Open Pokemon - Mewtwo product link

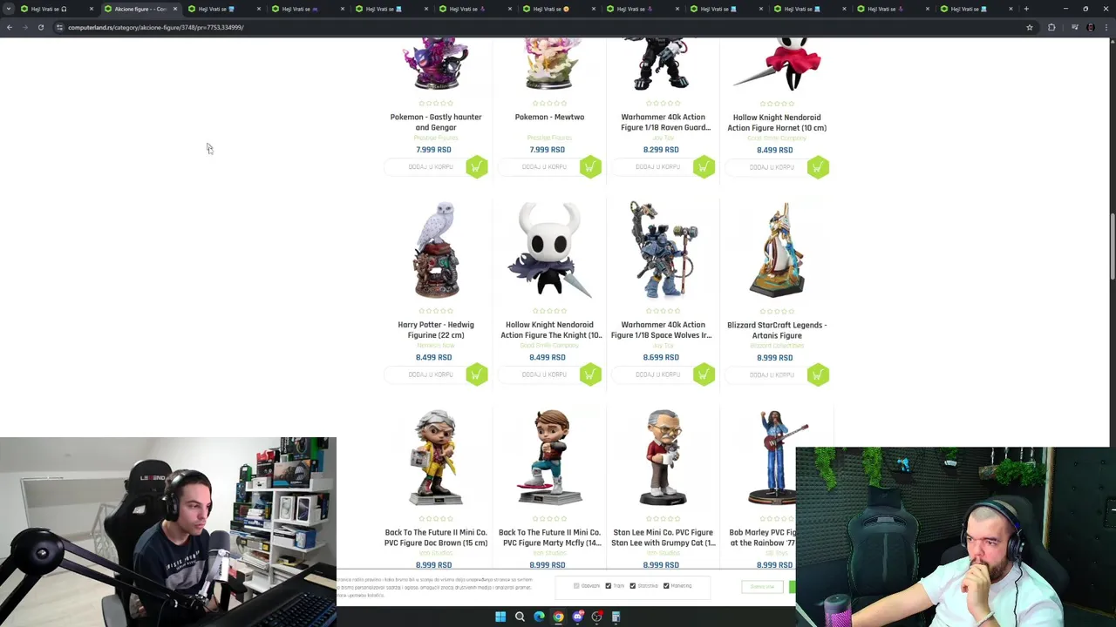549,117
